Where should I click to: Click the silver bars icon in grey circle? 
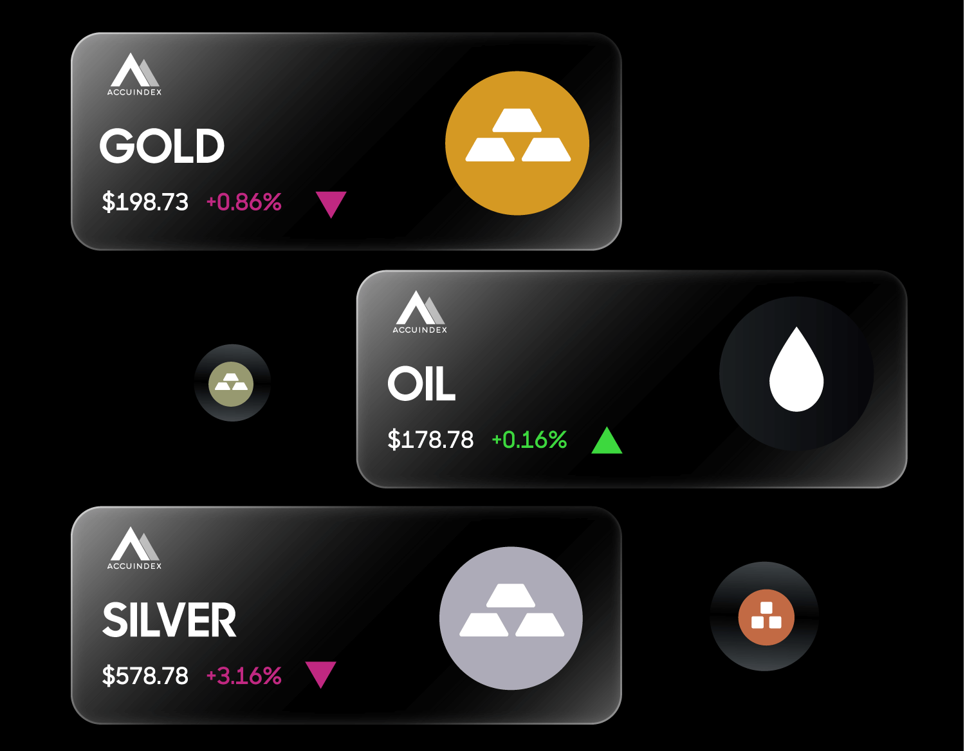(x=511, y=618)
